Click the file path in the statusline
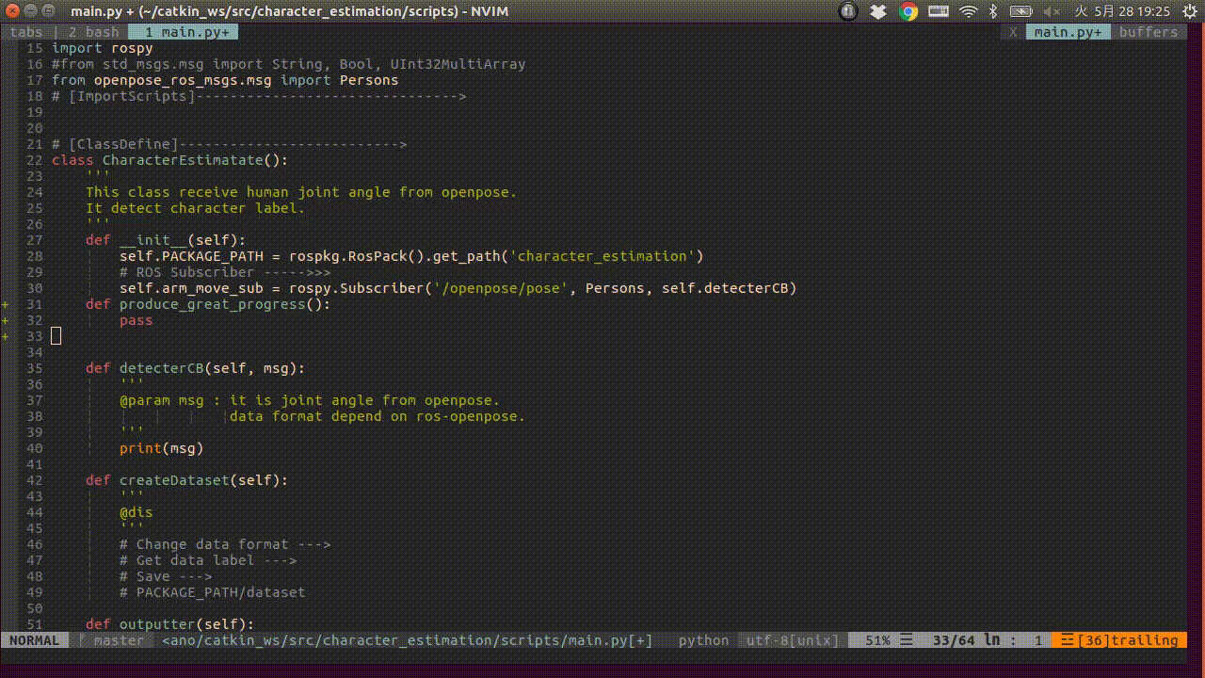 click(408, 640)
